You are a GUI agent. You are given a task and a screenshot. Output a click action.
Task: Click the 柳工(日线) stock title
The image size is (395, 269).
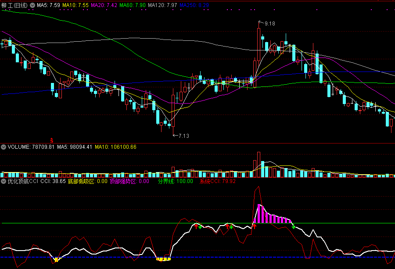tap(14, 5)
